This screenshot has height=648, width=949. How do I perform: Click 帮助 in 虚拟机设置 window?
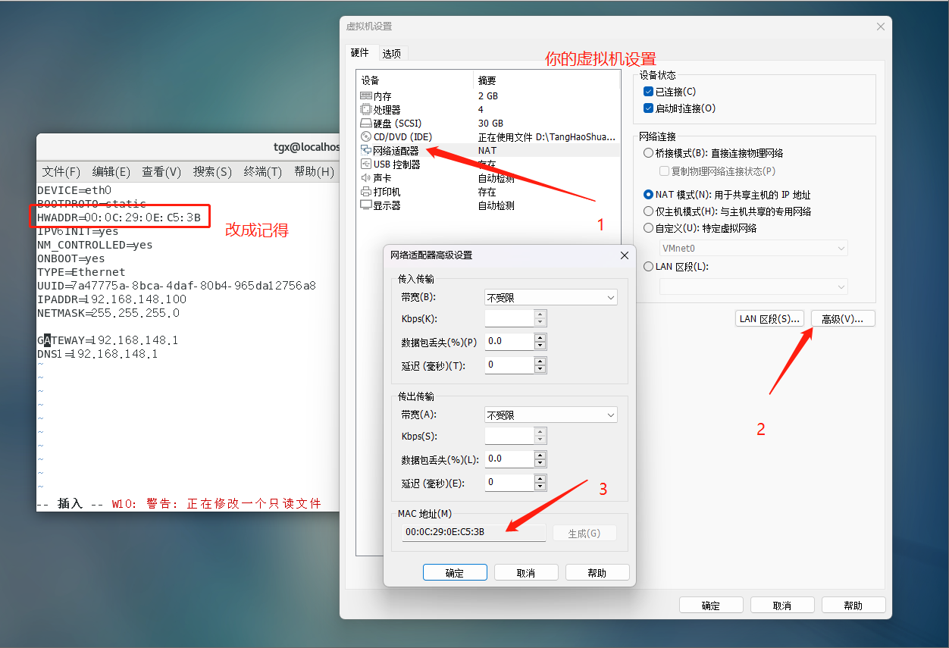tap(853, 606)
